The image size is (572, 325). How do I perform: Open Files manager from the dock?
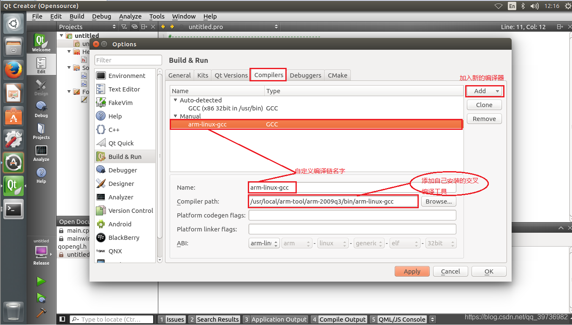[14, 47]
